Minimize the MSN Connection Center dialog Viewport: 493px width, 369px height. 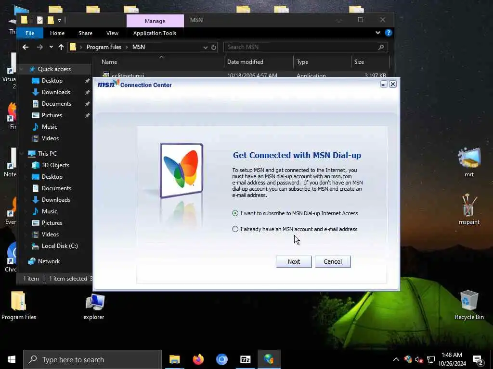tap(383, 84)
